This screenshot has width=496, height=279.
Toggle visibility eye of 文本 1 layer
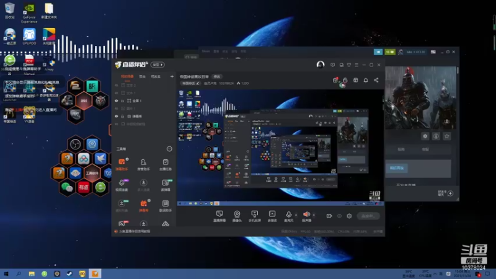[x=117, y=93]
